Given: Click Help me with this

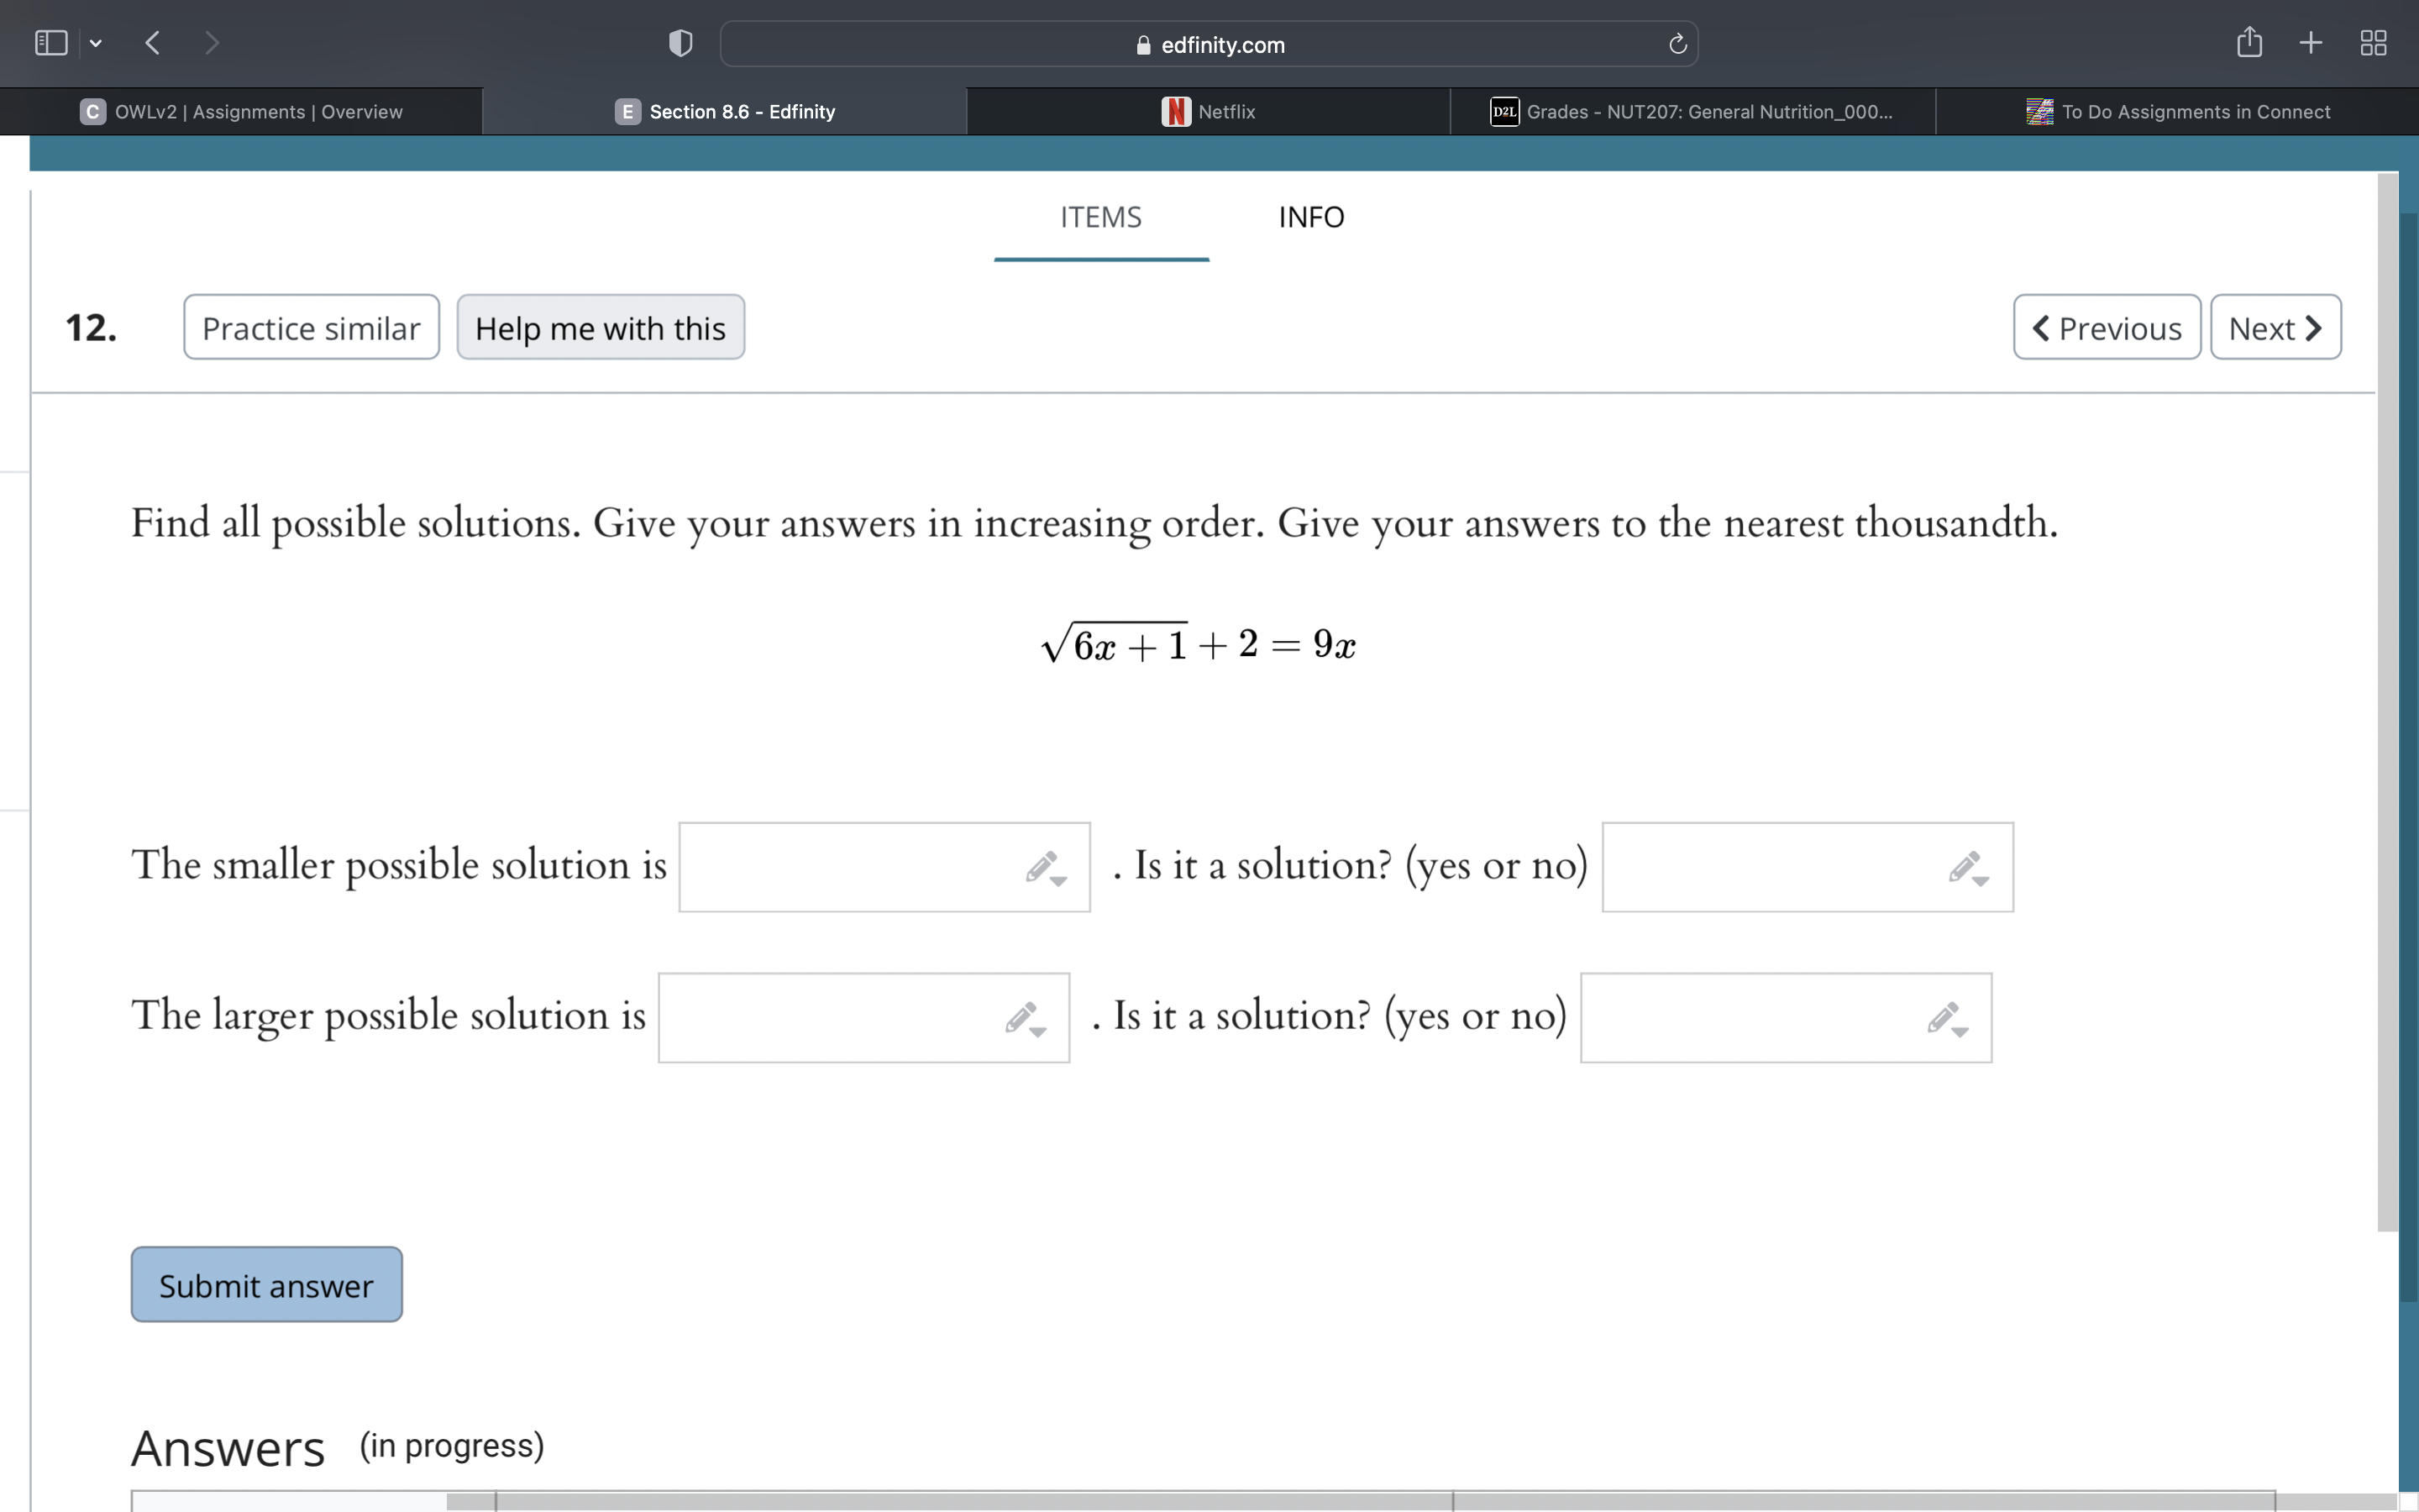Looking at the screenshot, I should pos(600,327).
